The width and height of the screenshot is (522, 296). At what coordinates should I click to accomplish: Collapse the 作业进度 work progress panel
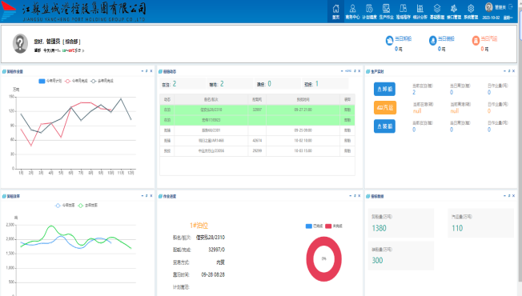(350, 195)
